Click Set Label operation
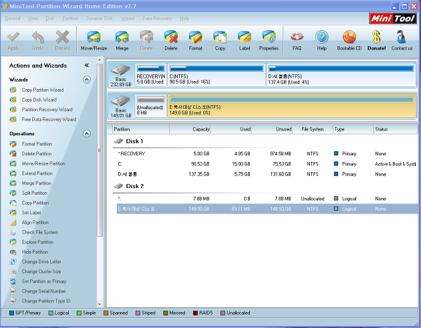The width and height of the screenshot is (421, 328). [31, 212]
